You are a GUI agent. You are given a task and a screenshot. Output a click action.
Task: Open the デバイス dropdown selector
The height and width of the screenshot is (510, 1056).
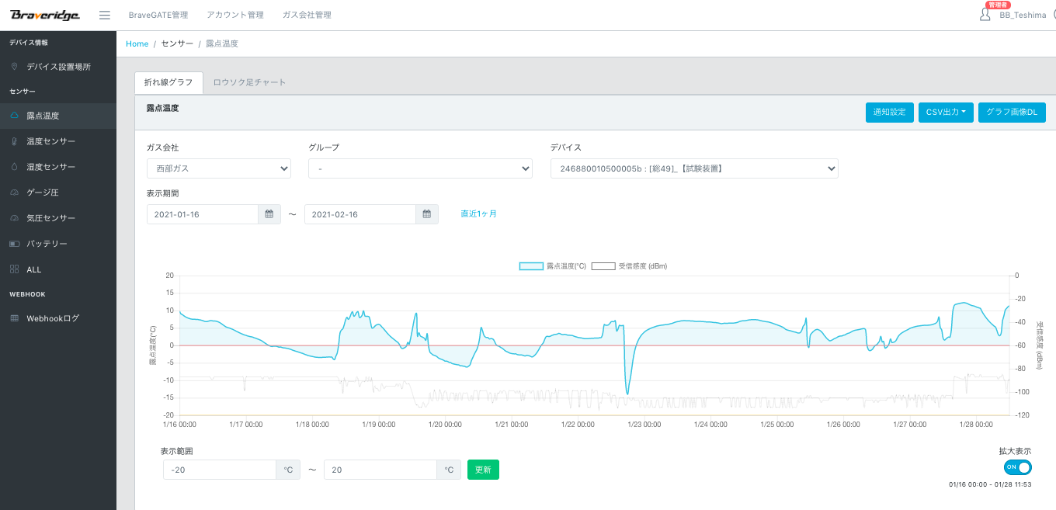(x=694, y=168)
